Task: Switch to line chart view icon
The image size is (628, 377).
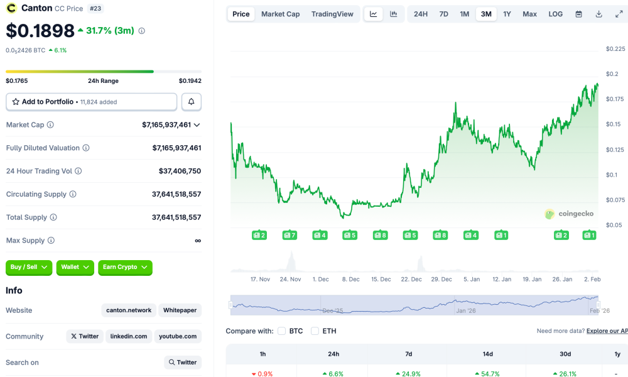Action: pos(373,14)
